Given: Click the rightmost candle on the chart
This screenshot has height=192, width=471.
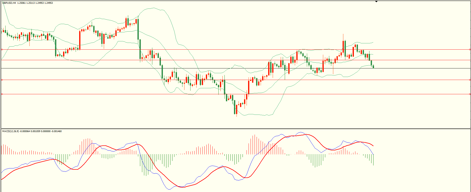Looking at the screenshot, I should click(373, 66).
